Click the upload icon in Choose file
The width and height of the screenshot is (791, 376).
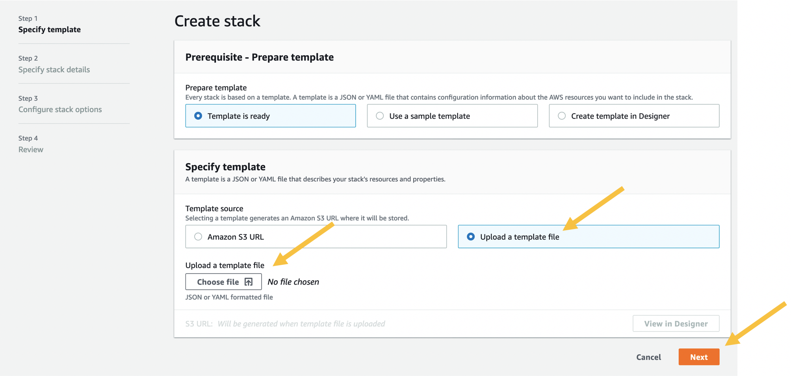[249, 282]
